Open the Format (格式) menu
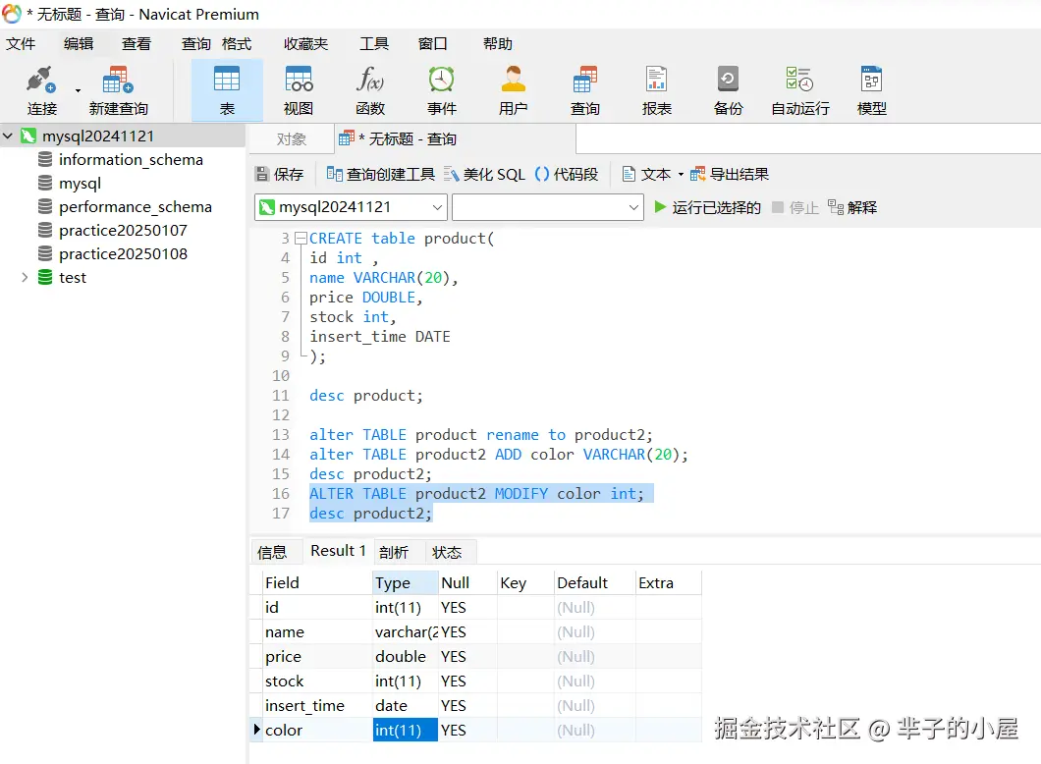The image size is (1041, 764). [237, 44]
